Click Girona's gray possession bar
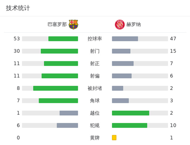 pyautogui.click(x=125, y=39)
